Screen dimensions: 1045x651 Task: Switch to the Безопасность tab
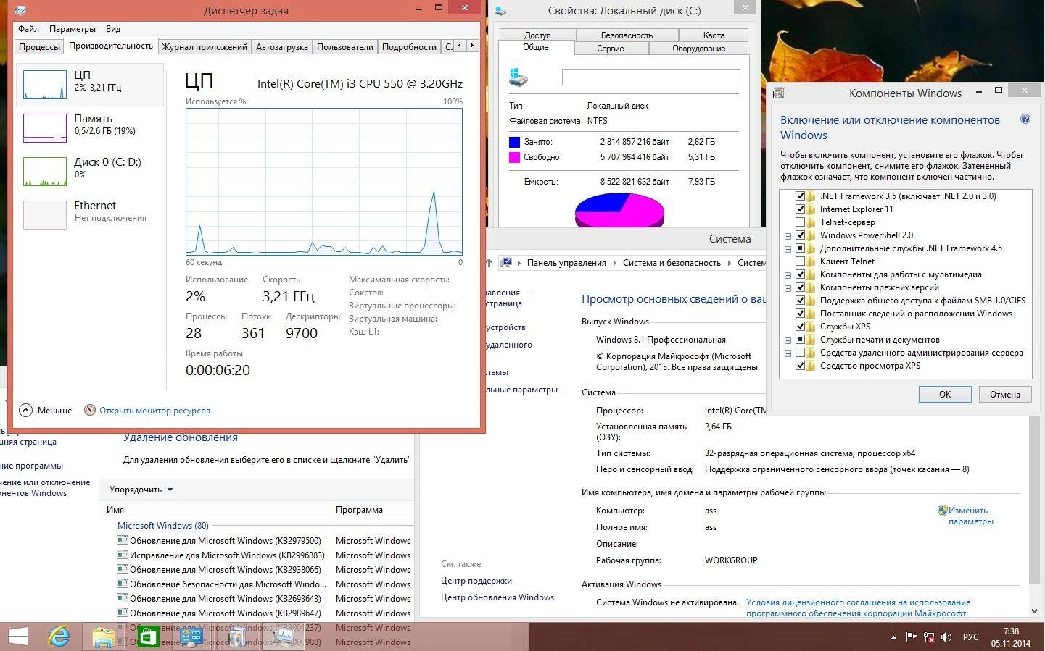pyautogui.click(x=627, y=35)
